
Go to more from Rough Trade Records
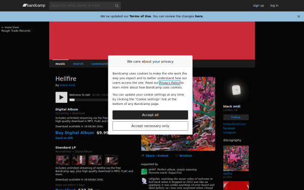(16, 29)
